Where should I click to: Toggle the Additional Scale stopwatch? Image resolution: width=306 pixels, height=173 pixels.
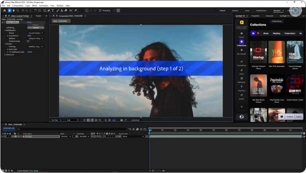point(10,52)
